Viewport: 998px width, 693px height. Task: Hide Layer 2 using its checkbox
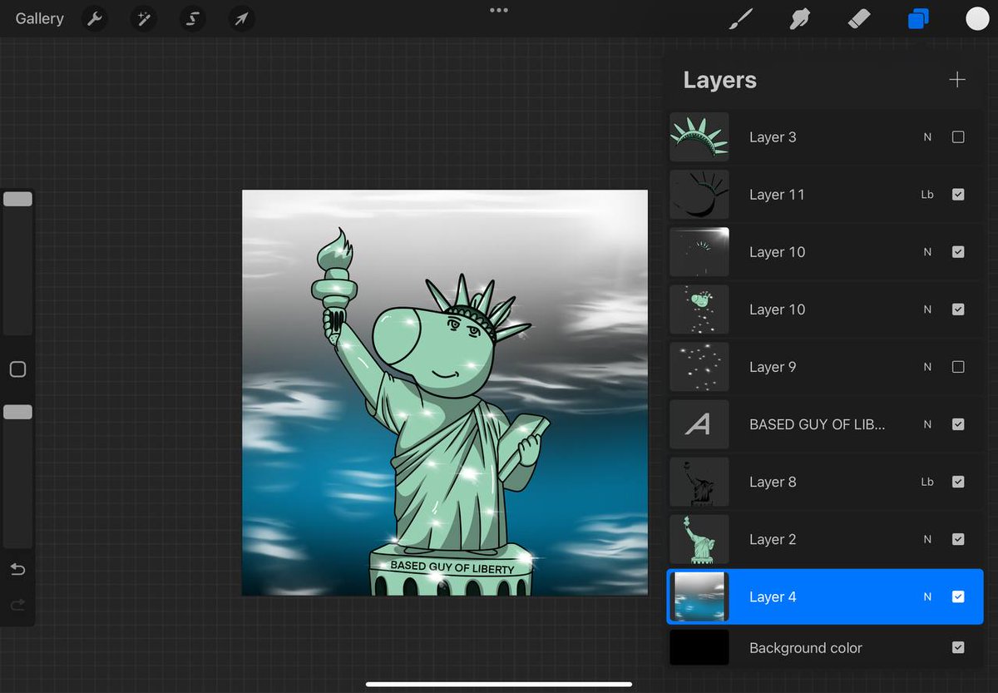click(958, 539)
